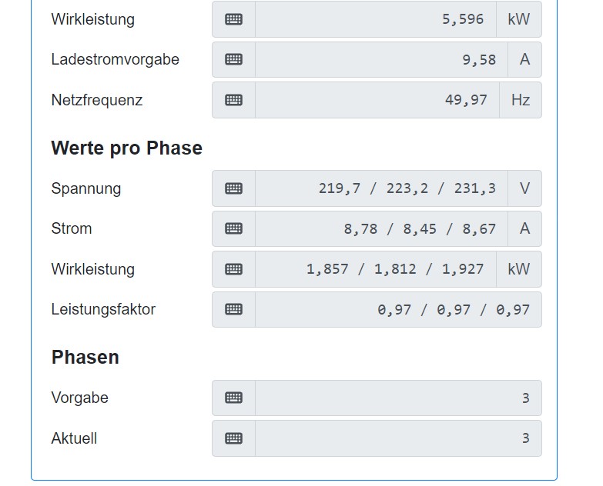The width and height of the screenshot is (603, 486).
Task: Click the kW unit label of 5,596
Action: click(519, 19)
